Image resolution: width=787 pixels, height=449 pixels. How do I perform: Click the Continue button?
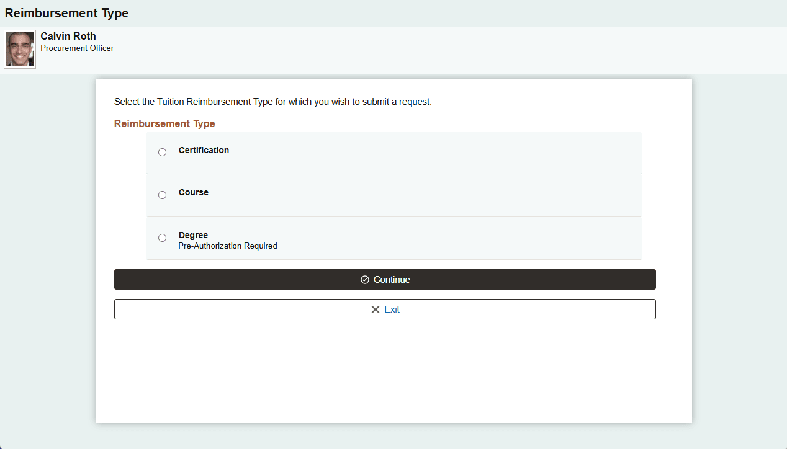385,279
